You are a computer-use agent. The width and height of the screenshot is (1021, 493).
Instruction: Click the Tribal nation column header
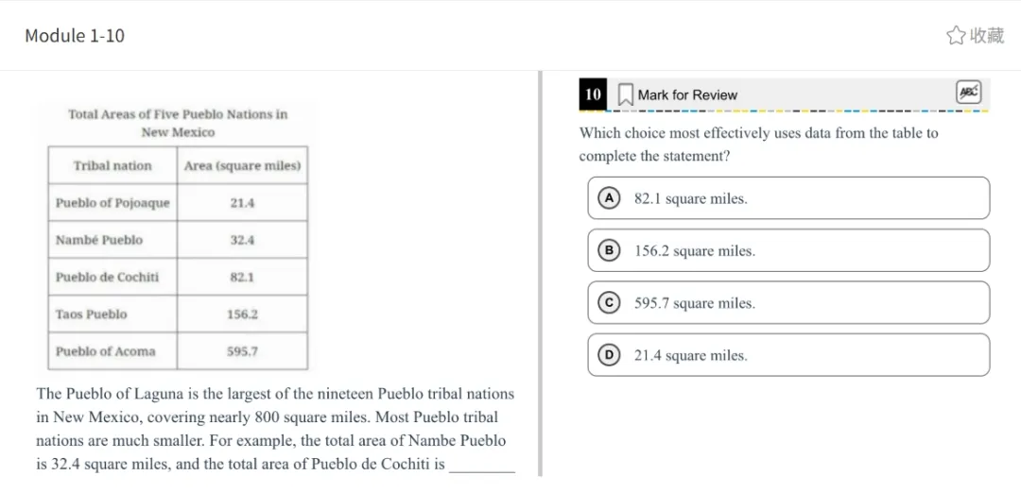pos(112,166)
